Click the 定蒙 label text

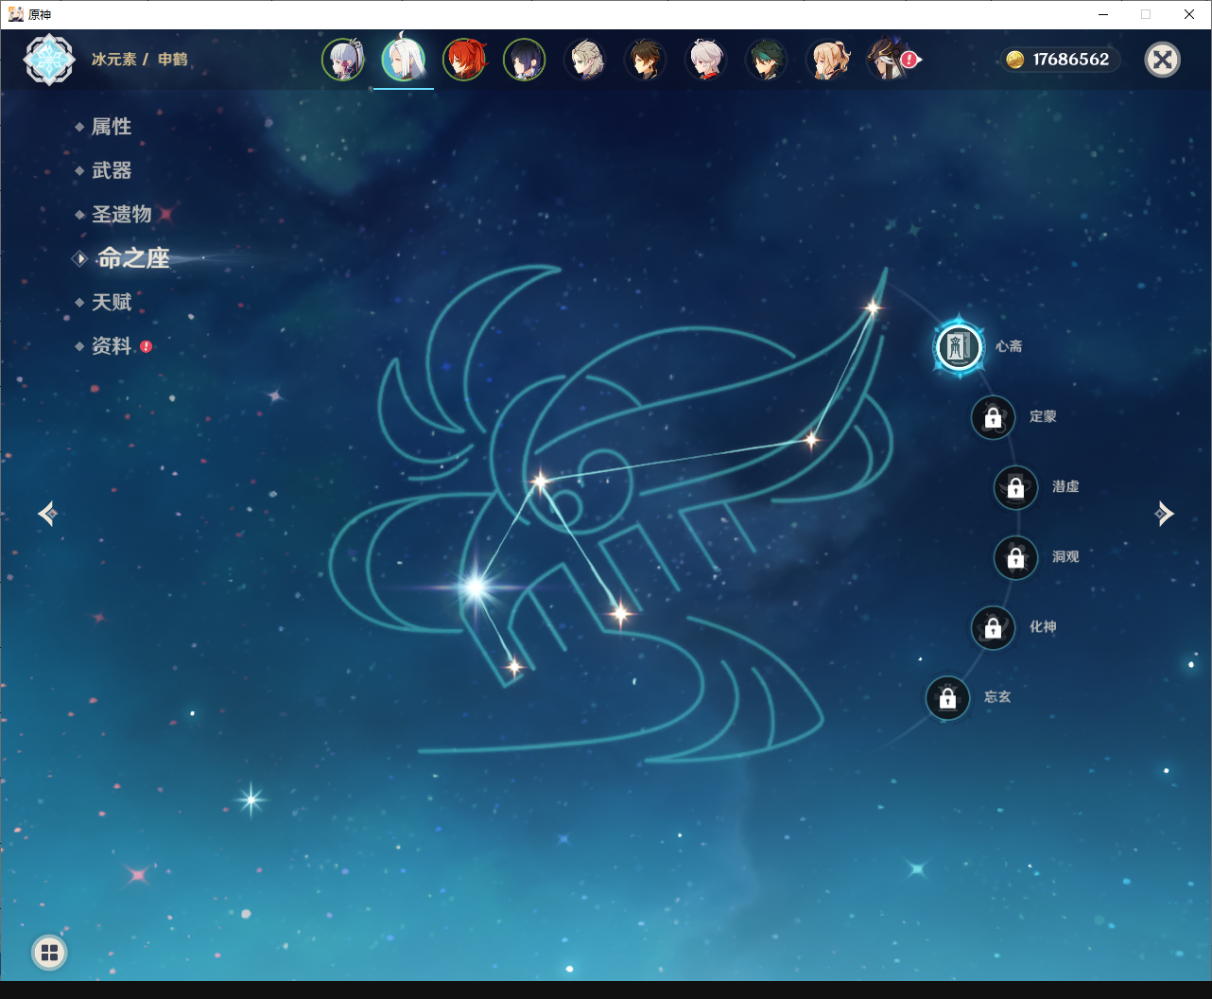1043,416
